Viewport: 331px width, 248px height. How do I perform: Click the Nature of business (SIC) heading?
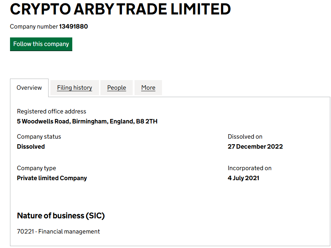61,216
